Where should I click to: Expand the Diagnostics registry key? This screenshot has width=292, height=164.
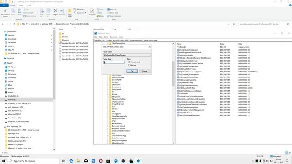point(108,85)
